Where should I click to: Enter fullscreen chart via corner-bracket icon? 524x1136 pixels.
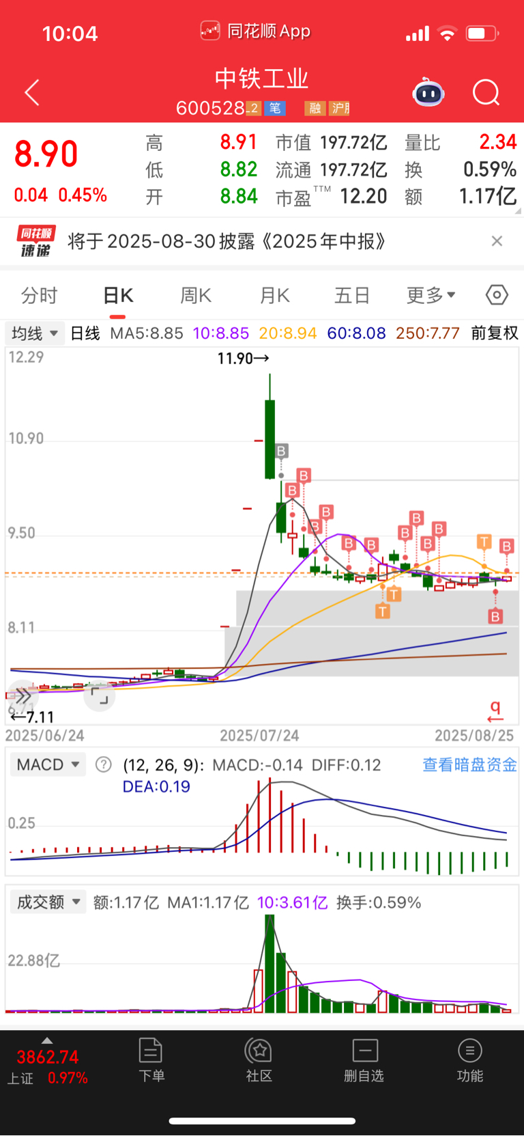point(100,697)
